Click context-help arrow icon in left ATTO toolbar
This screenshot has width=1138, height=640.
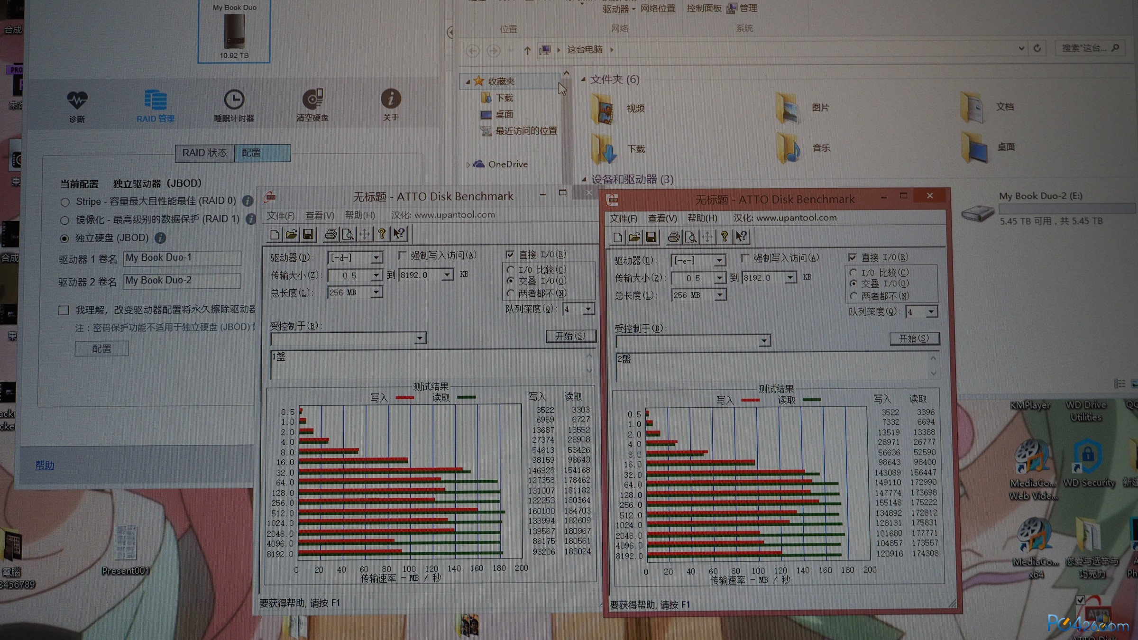coord(399,234)
